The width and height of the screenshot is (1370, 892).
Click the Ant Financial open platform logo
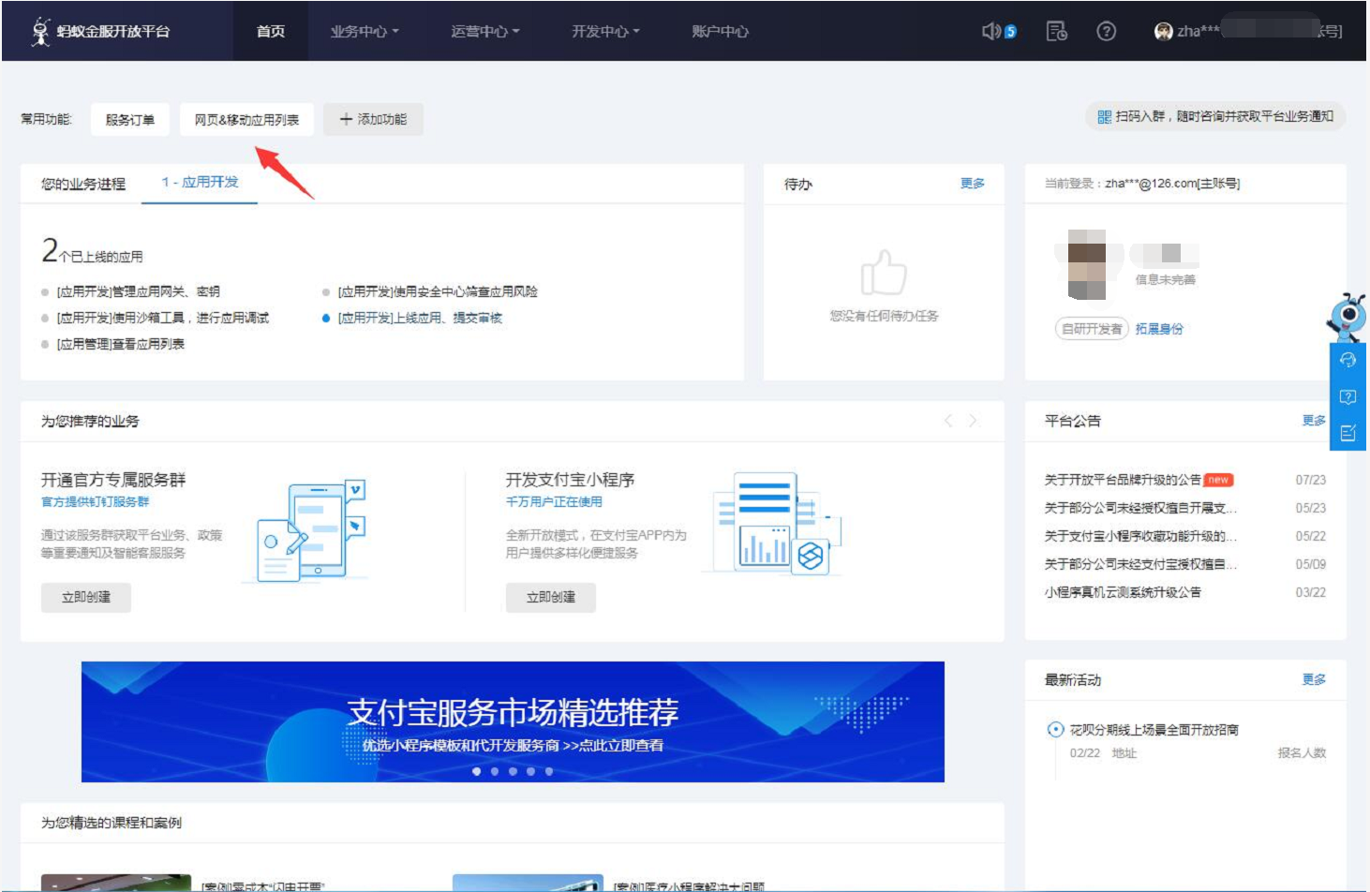100,31
